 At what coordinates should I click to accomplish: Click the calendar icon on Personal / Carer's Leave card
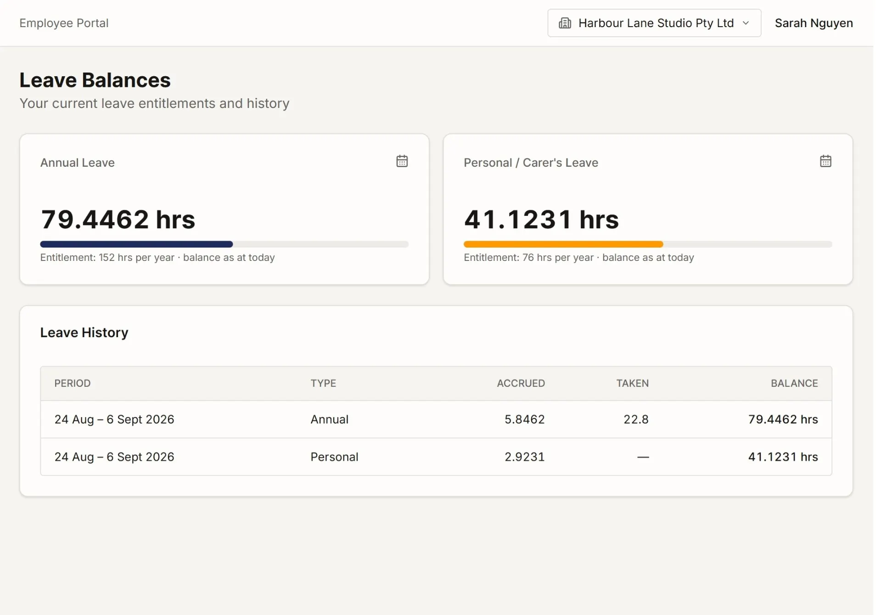[825, 161]
